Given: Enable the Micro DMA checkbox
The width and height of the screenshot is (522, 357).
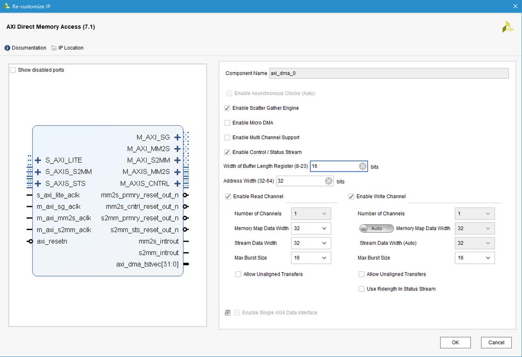Looking at the screenshot, I should click(228, 123).
